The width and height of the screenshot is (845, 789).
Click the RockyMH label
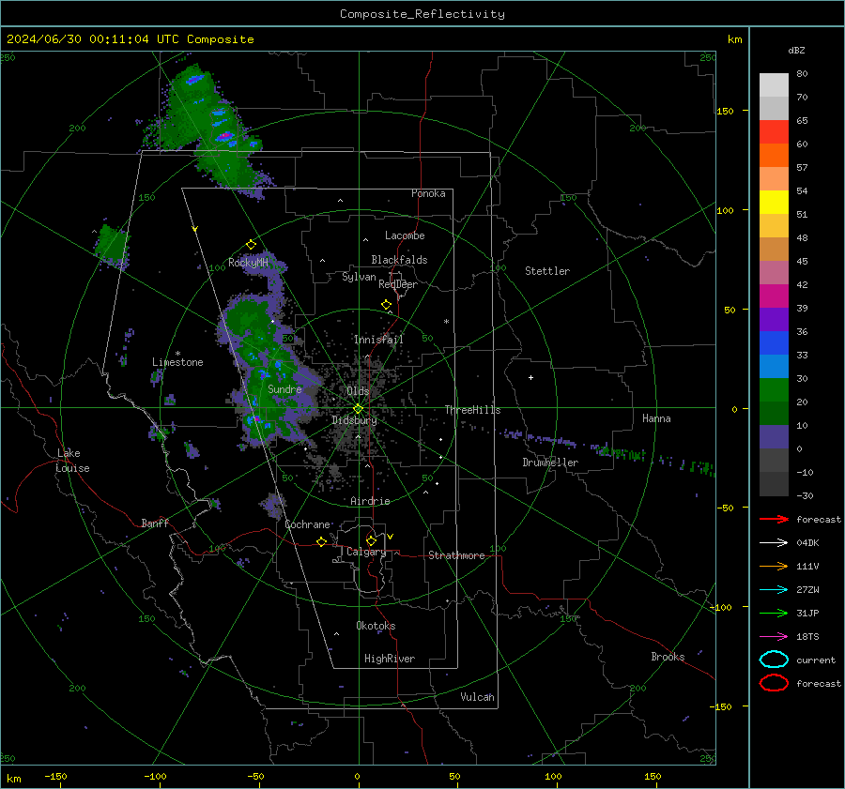[248, 263]
